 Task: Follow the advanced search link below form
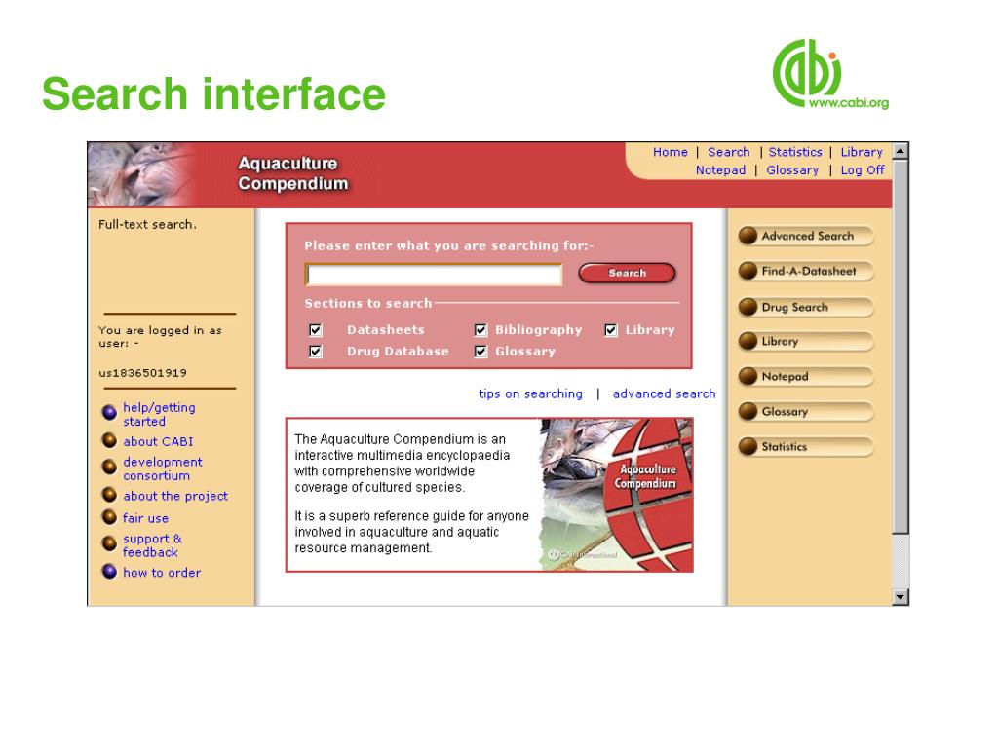pos(664,393)
